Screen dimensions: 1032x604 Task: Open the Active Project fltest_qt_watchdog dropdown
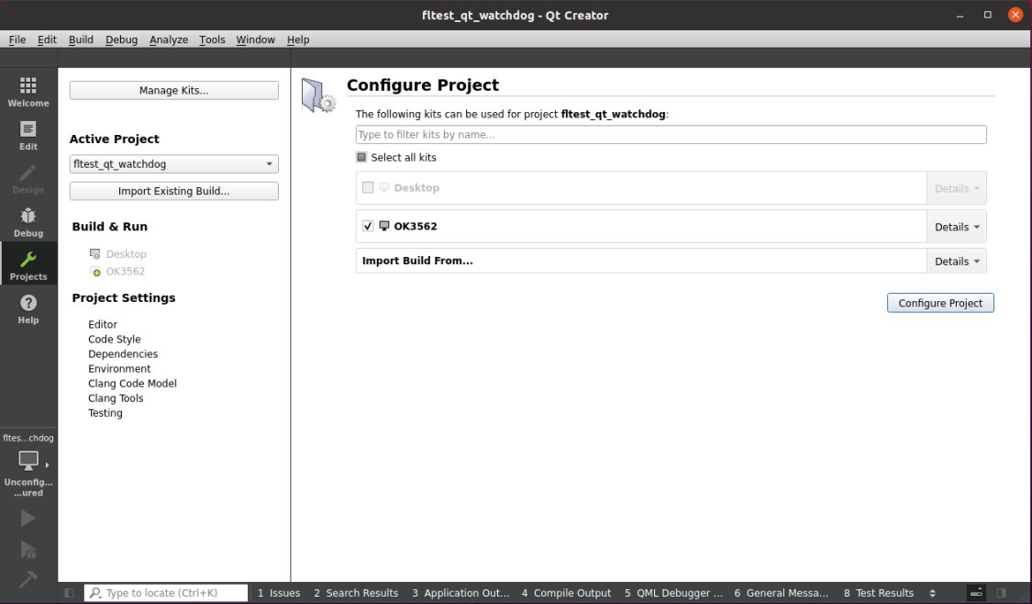173,164
